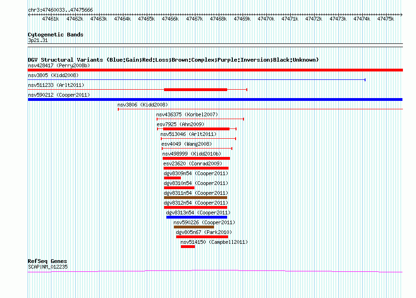
Task: Open the nsv3805 (Kidd2008) label
Action: pyautogui.click(x=53, y=75)
